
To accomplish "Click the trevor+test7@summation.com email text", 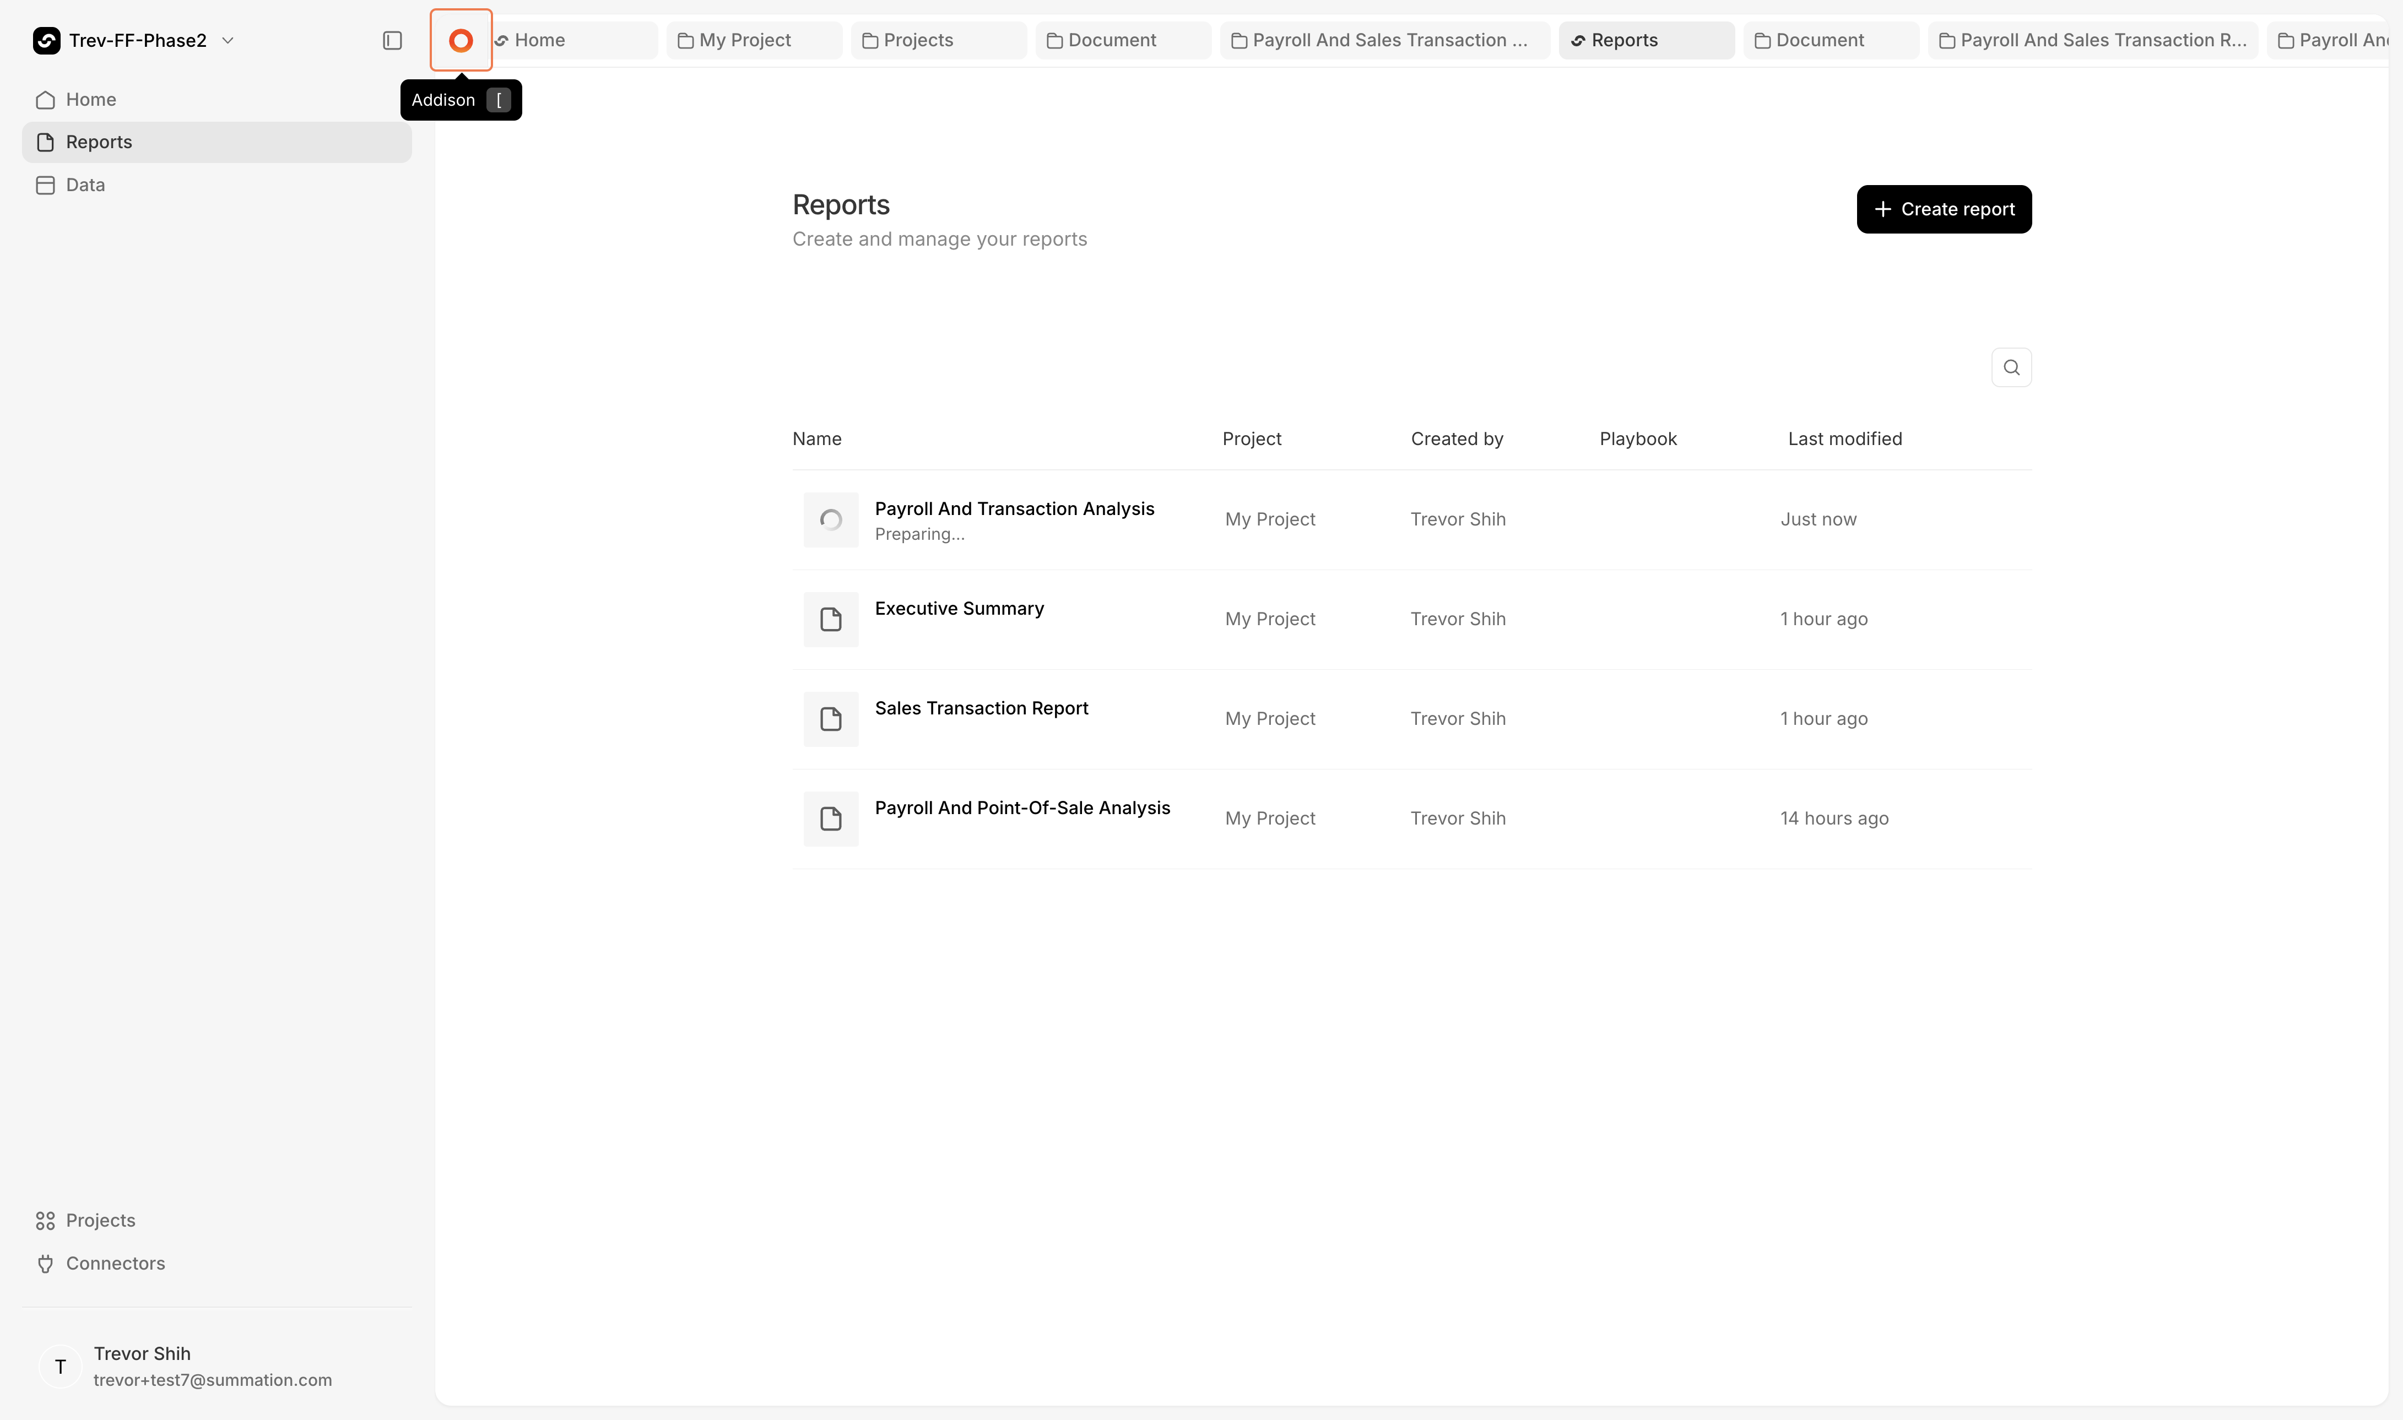I will point(213,1381).
